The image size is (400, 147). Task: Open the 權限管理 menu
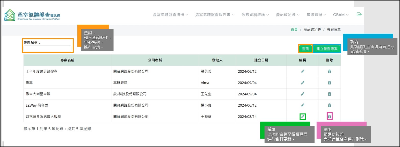(x=316, y=15)
